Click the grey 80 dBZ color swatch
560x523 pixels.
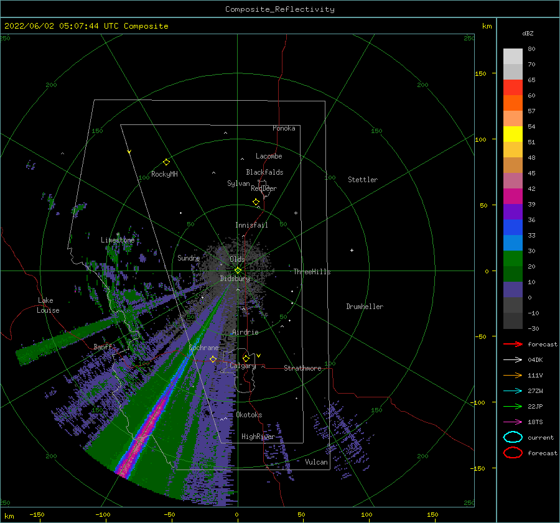(x=513, y=56)
